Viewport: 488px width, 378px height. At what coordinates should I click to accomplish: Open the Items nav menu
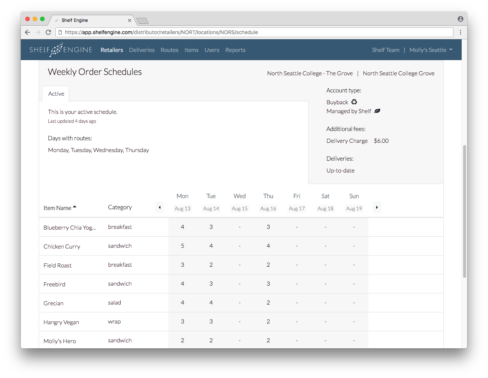pos(192,50)
